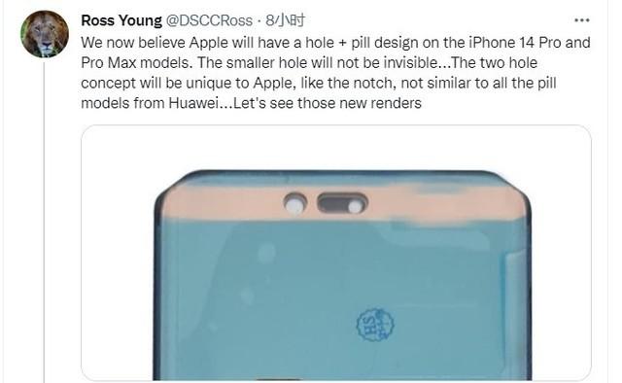Click the pill-shaped cutout in the photo

(342, 203)
